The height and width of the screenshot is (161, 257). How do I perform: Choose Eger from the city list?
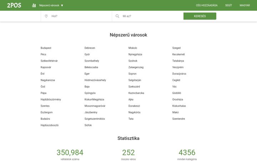(x=87, y=74)
